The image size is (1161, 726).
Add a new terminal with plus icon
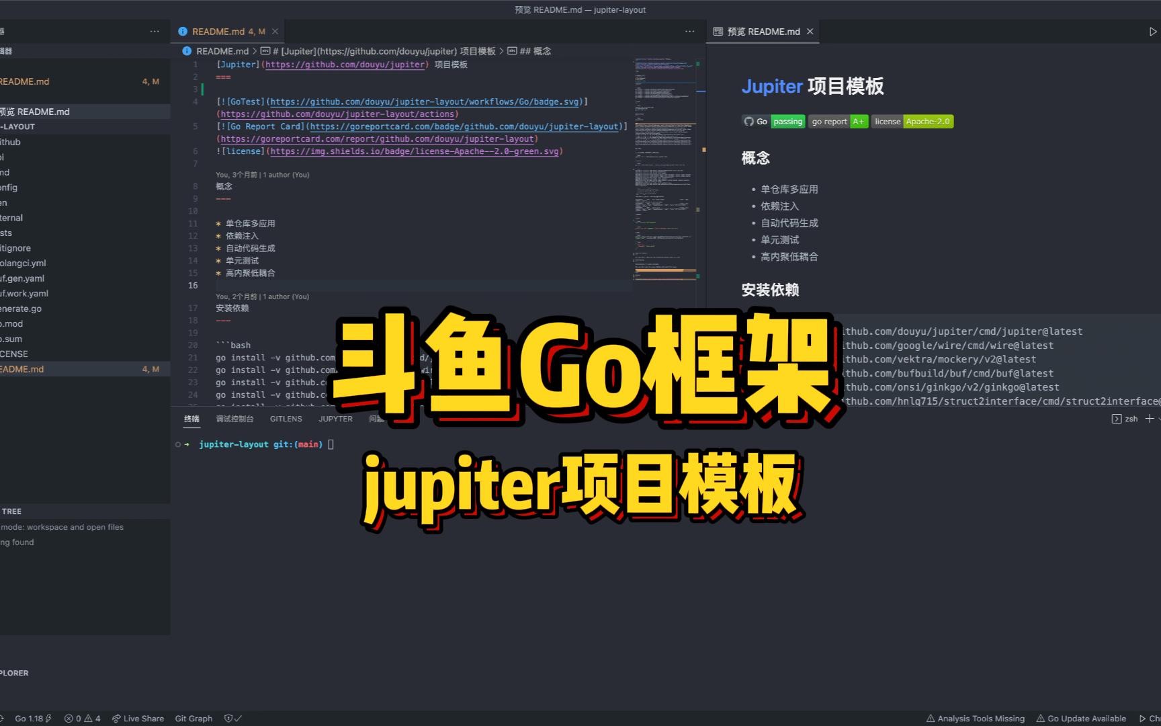(1150, 419)
